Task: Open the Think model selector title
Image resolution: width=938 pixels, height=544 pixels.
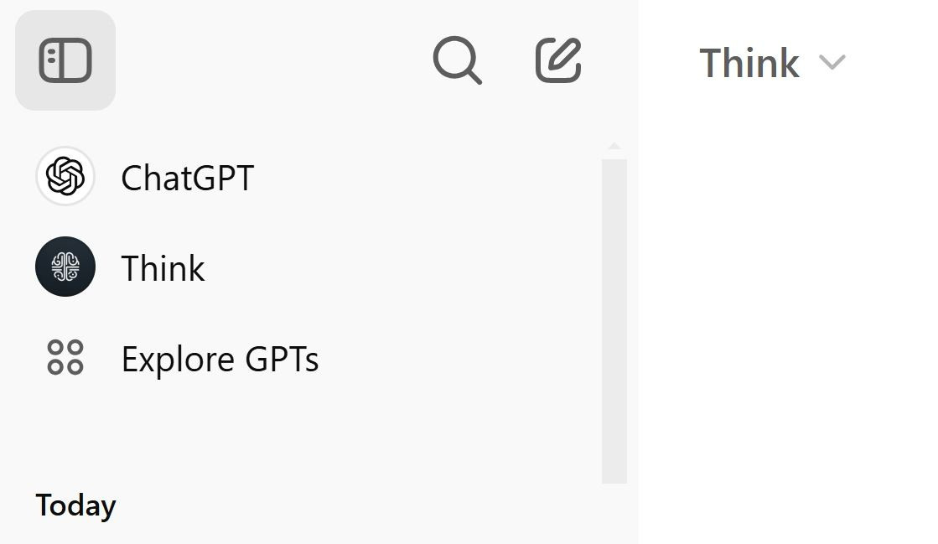Action: [749, 63]
